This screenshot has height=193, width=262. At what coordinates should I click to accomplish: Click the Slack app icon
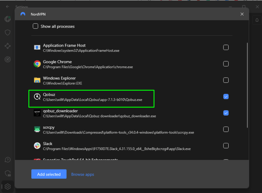(x=37, y=146)
